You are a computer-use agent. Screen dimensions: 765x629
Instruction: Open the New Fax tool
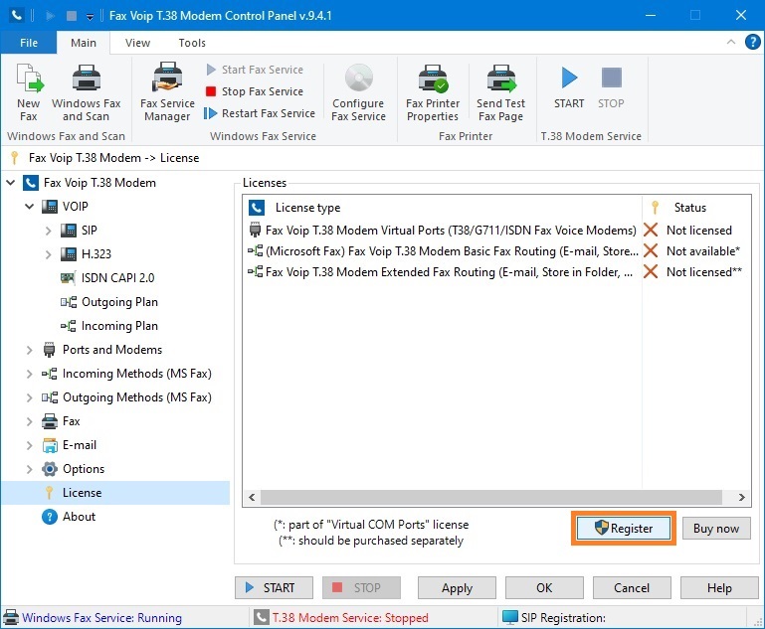[29, 92]
